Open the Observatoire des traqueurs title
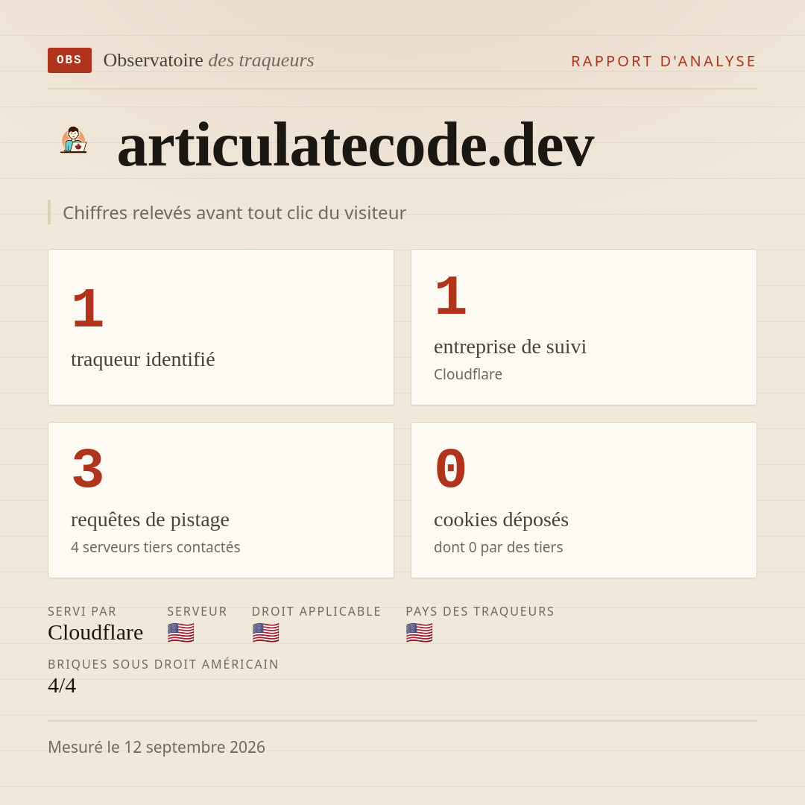Screen dimensions: 805x805 (x=209, y=60)
